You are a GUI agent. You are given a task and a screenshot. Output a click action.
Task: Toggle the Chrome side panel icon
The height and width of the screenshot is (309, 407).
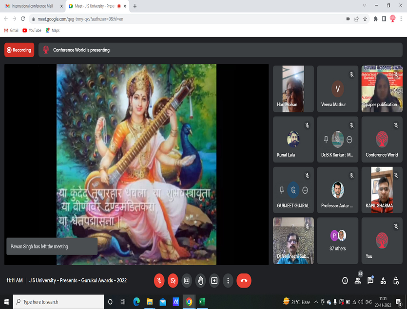[x=384, y=19]
